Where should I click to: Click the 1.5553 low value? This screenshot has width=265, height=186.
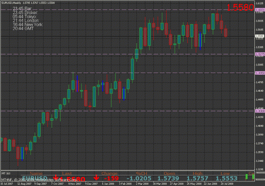[226, 178]
